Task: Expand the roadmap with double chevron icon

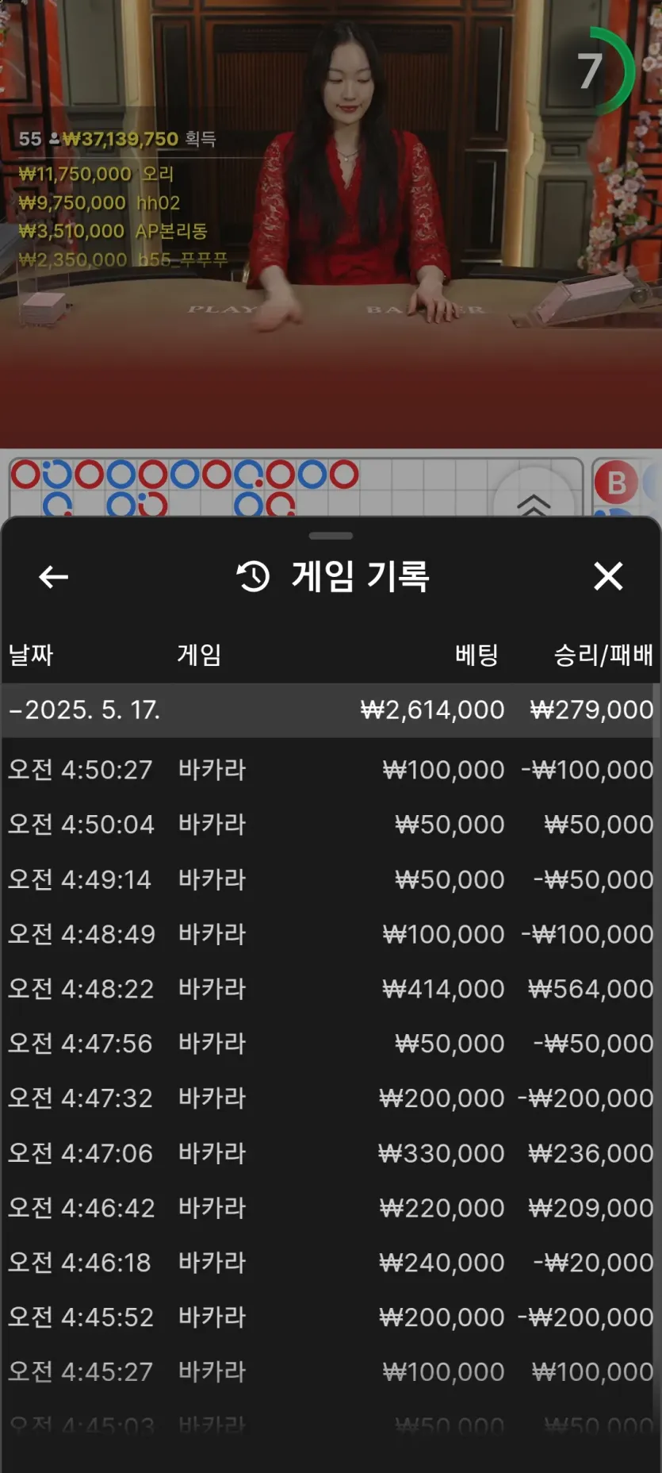Action: coord(534,504)
